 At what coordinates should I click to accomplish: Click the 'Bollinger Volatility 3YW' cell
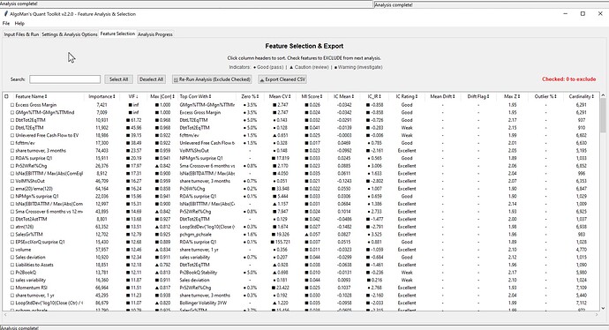point(203,303)
